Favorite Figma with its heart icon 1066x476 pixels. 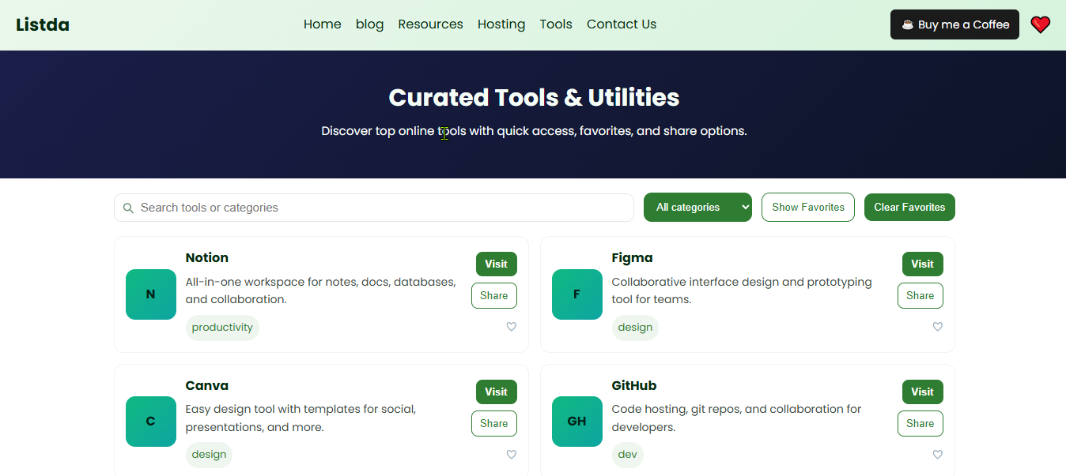938,327
